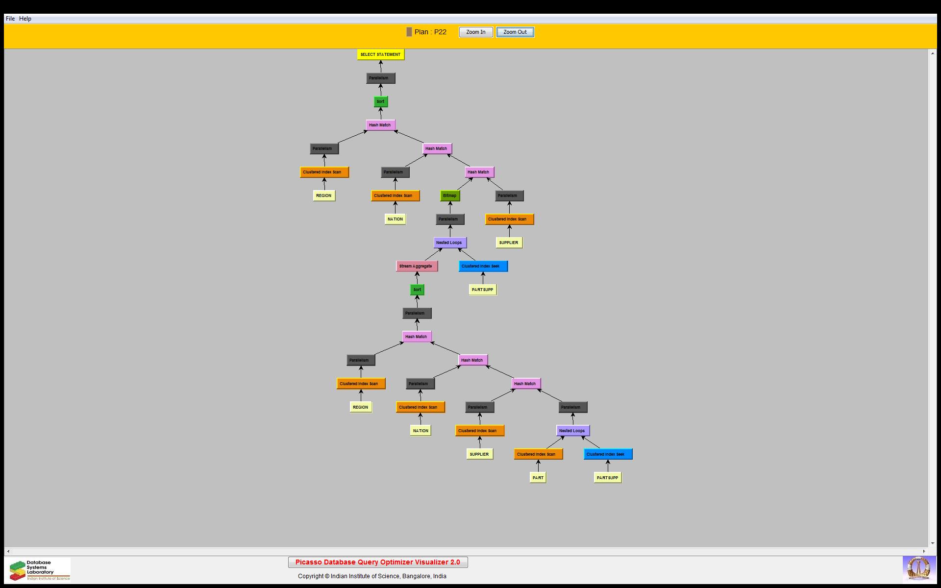Screen dimensions: 941x588
Task: Select the NATION table node below Bitmap level
Action: [395, 219]
